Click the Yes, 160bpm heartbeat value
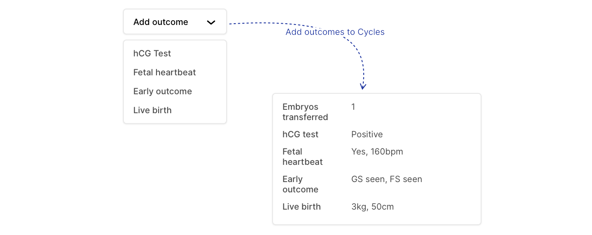The width and height of the screenshot is (592, 235). pos(377,152)
